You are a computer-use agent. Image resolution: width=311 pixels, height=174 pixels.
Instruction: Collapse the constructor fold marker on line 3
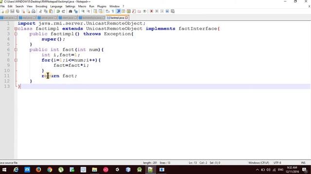coord(16,34)
